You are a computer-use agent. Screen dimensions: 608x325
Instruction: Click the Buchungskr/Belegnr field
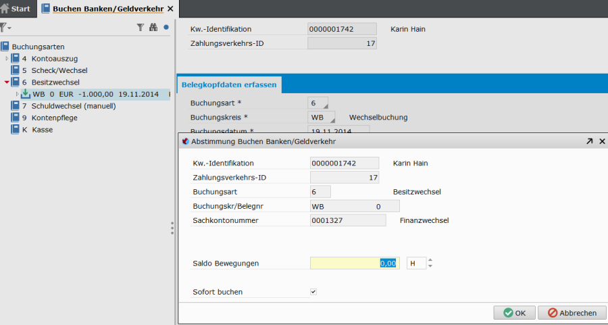(x=355, y=206)
